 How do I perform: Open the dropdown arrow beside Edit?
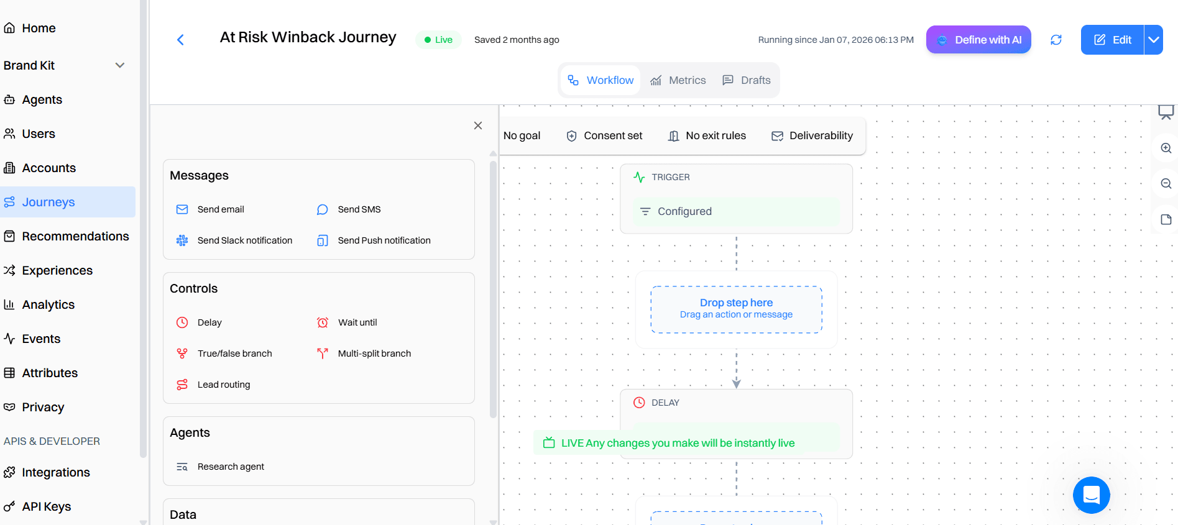1153,40
